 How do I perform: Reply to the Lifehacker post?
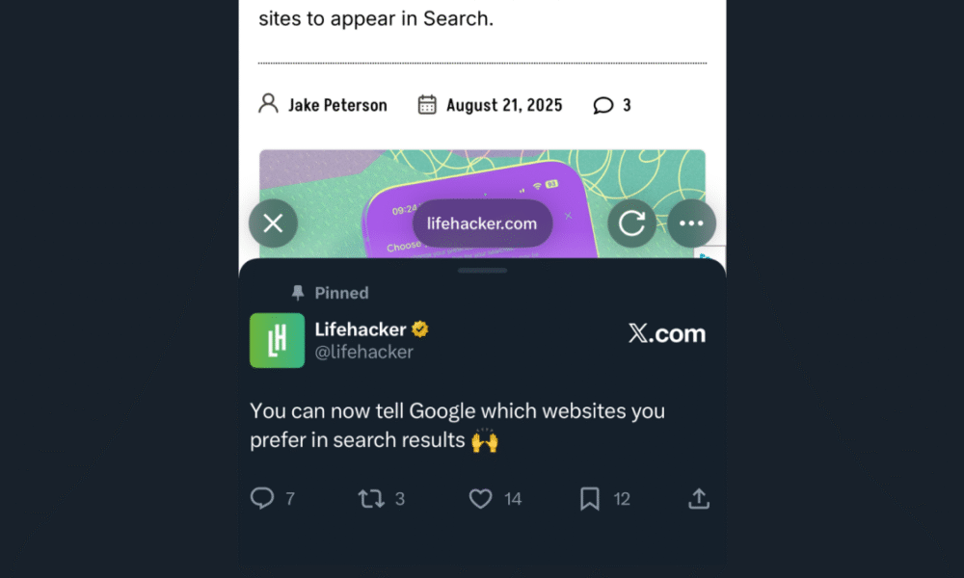[262, 498]
